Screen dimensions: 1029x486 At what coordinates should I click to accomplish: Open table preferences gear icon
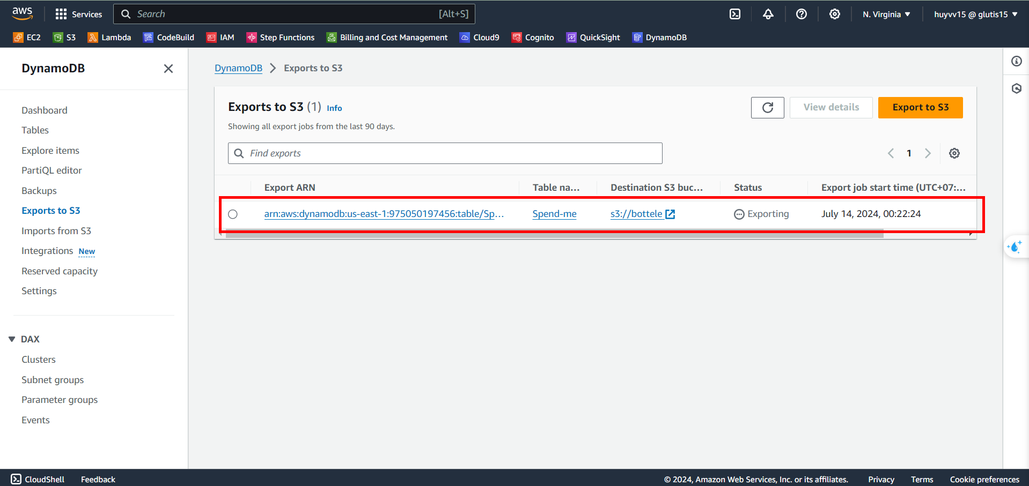pos(954,153)
